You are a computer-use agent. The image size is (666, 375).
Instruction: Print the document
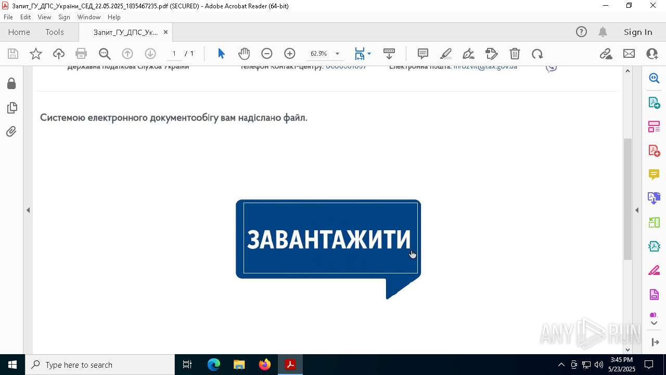click(81, 54)
